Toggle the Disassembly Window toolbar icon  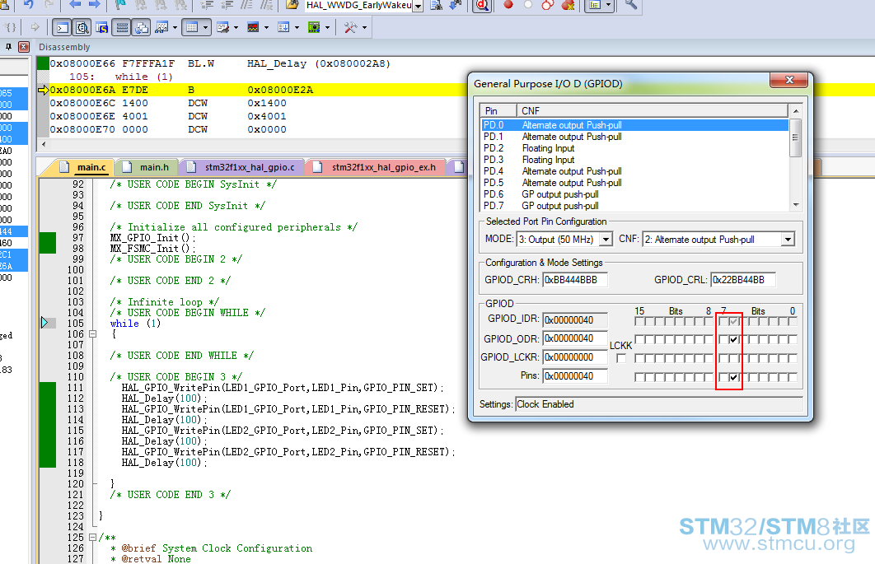click(x=82, y=27)
